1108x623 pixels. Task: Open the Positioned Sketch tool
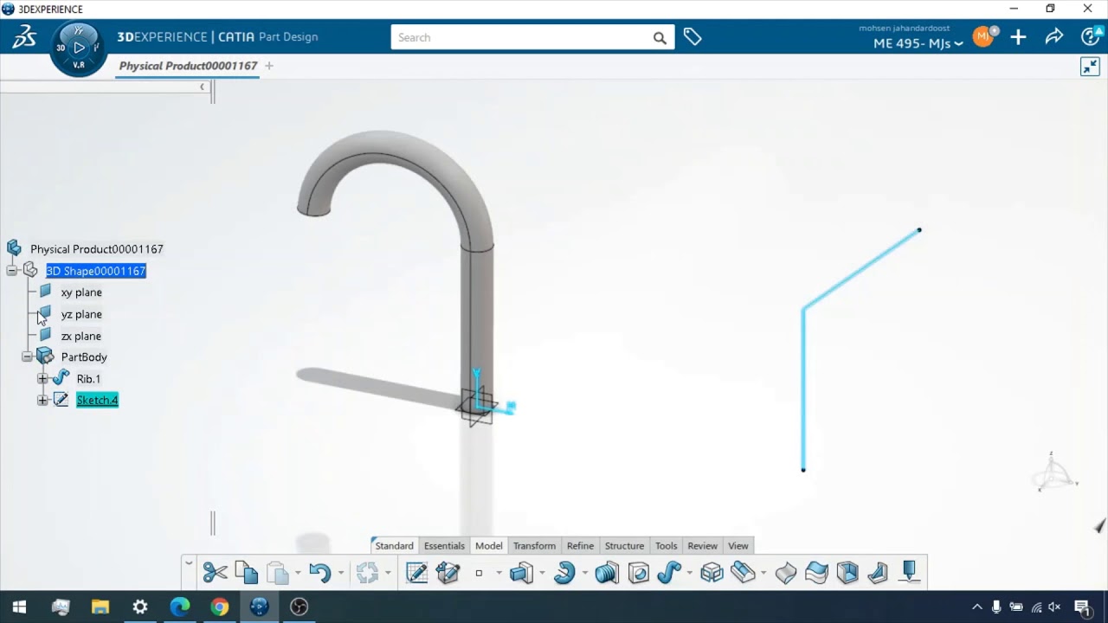coord(416,572)
